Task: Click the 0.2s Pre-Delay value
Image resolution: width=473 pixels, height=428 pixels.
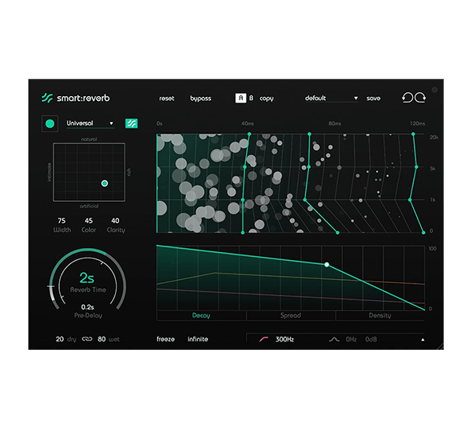Action: 88,307
